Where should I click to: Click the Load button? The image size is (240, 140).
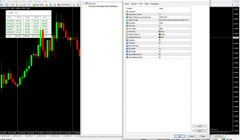(200, 126)
